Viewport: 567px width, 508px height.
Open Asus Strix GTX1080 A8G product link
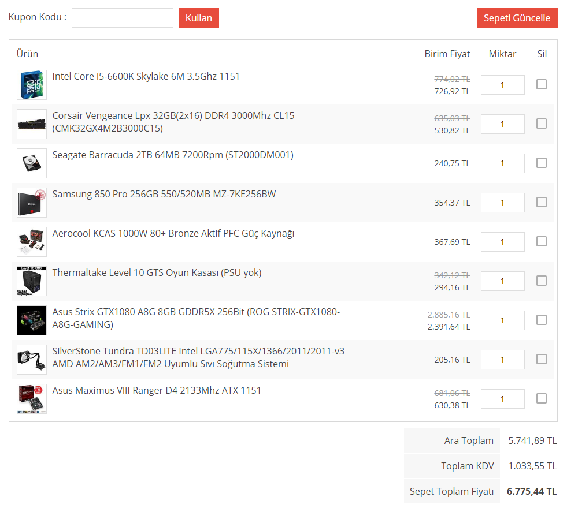coord(196,318)
